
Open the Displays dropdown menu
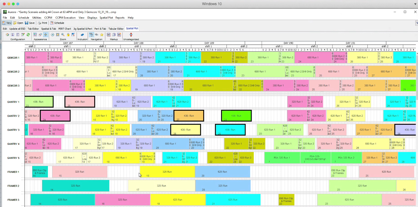(x=92, y=18)
